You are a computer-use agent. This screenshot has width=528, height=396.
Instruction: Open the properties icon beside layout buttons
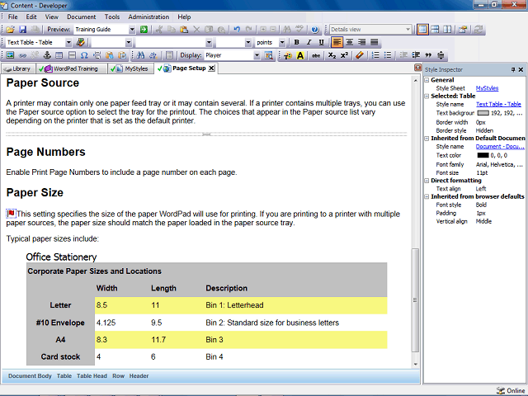463,30
